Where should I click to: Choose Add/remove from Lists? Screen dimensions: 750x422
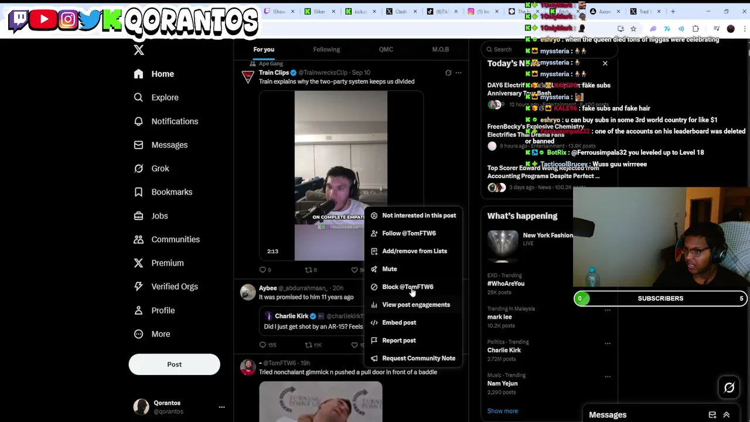(x=413, y=251)
